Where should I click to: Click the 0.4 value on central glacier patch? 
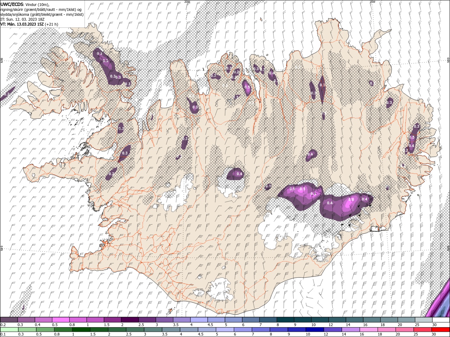point(239,174)
